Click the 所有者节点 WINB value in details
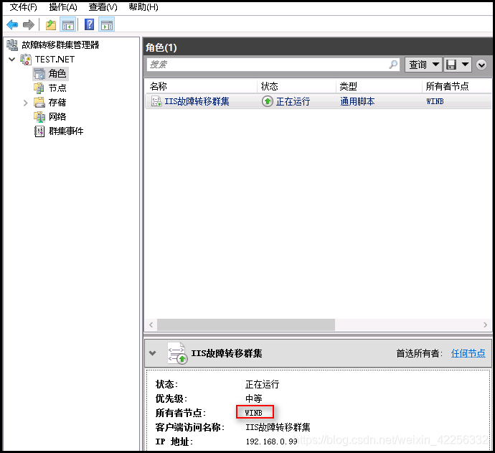Image resolution: width=495 pixels, height=453 pixels. [x=253, y=413]
